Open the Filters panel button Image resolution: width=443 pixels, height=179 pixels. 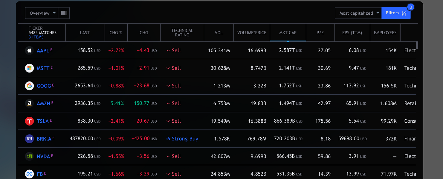396,13
